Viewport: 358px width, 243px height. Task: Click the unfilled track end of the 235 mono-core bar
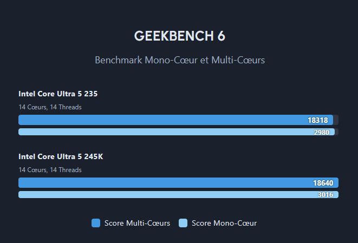coord(336,132)
